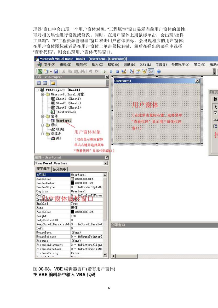The image size is (218, 308).
Task: Click the BackColor color swatch value
Action: pos(73,179)
